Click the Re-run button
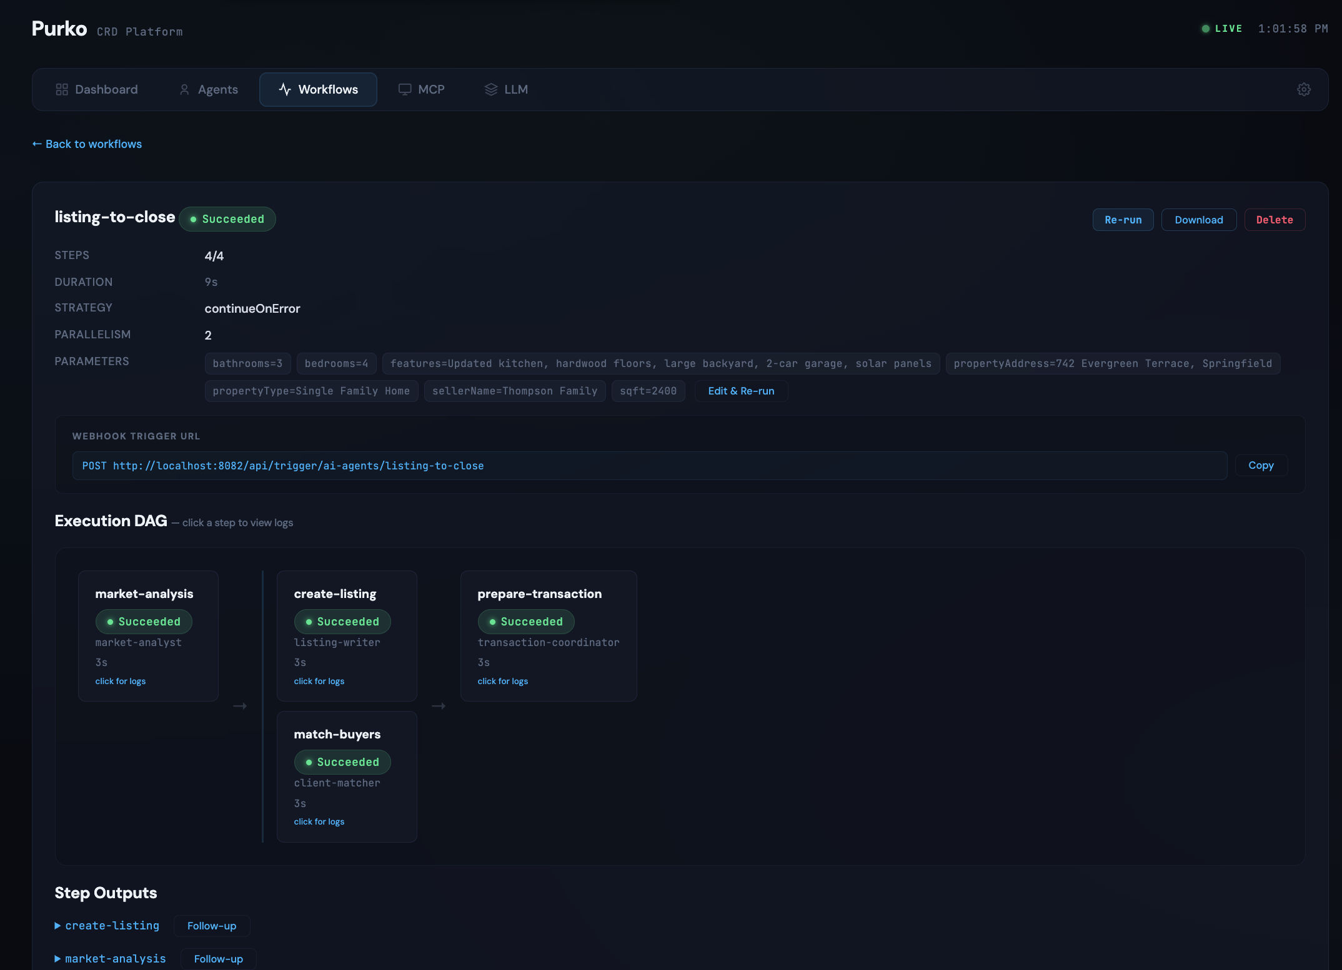This screenshot has height=970, width=1342. (x=1123, y=220)
